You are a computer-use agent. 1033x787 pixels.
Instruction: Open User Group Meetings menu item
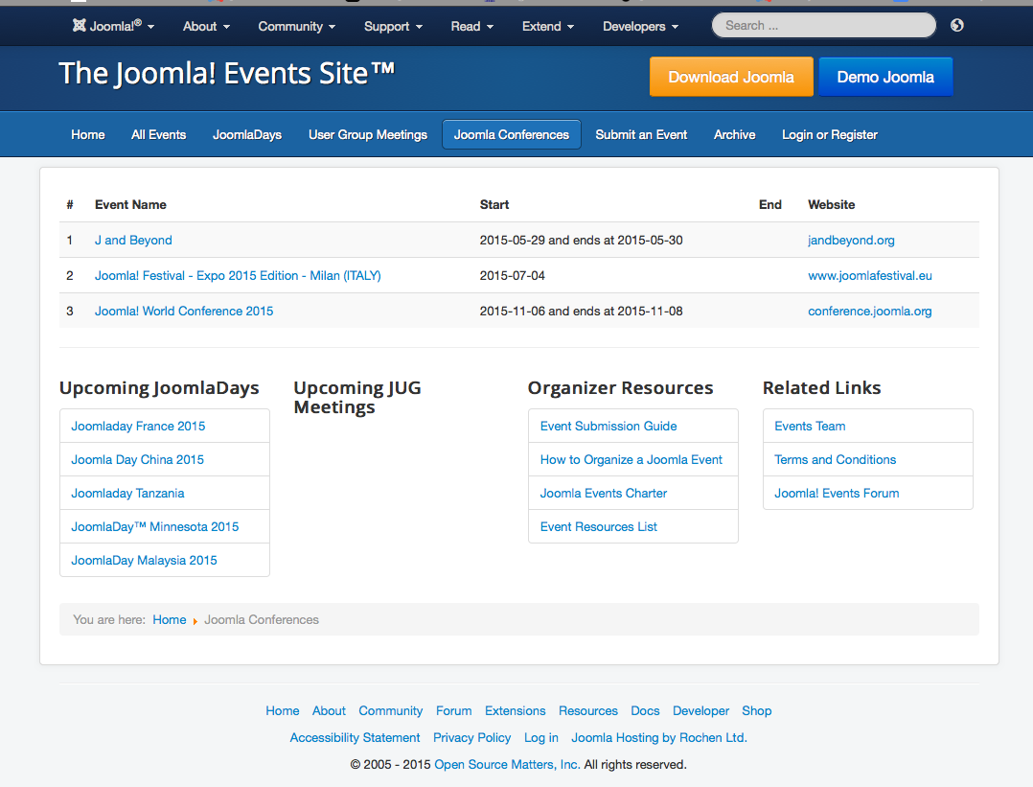(368, 134)
